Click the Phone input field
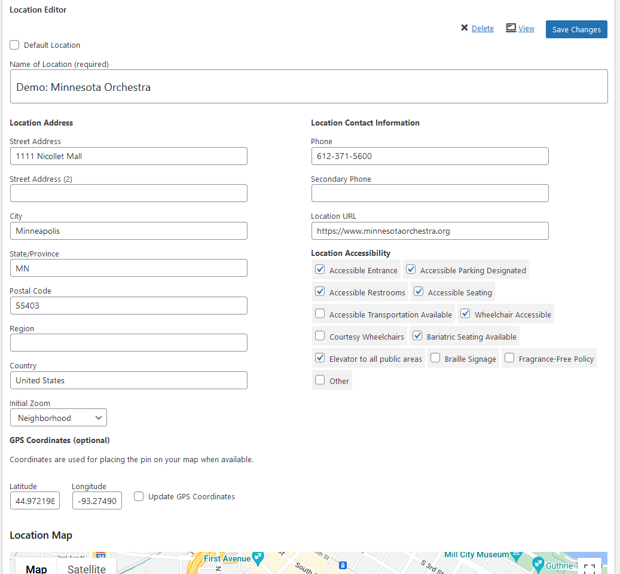Screen dimensions: 620x574 (430, 156)
